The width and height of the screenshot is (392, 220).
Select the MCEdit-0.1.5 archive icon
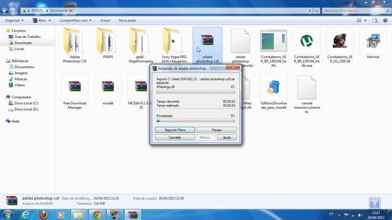(140, 87)
